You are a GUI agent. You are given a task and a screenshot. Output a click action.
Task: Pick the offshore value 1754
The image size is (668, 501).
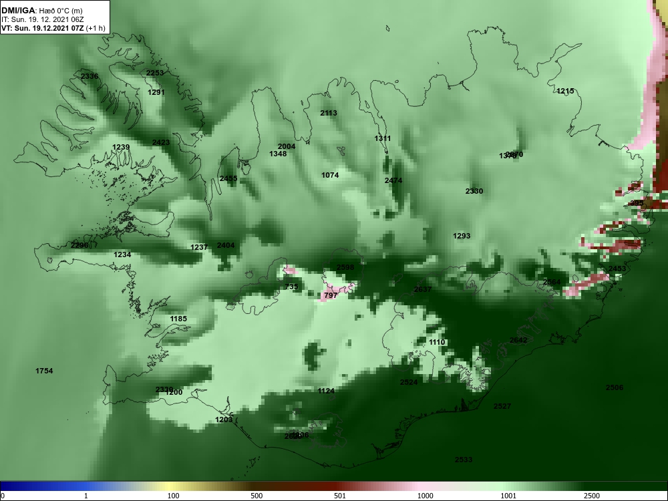[44, 371]
